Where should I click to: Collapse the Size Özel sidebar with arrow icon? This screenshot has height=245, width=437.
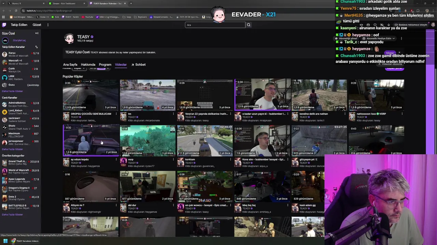point(37,33)
